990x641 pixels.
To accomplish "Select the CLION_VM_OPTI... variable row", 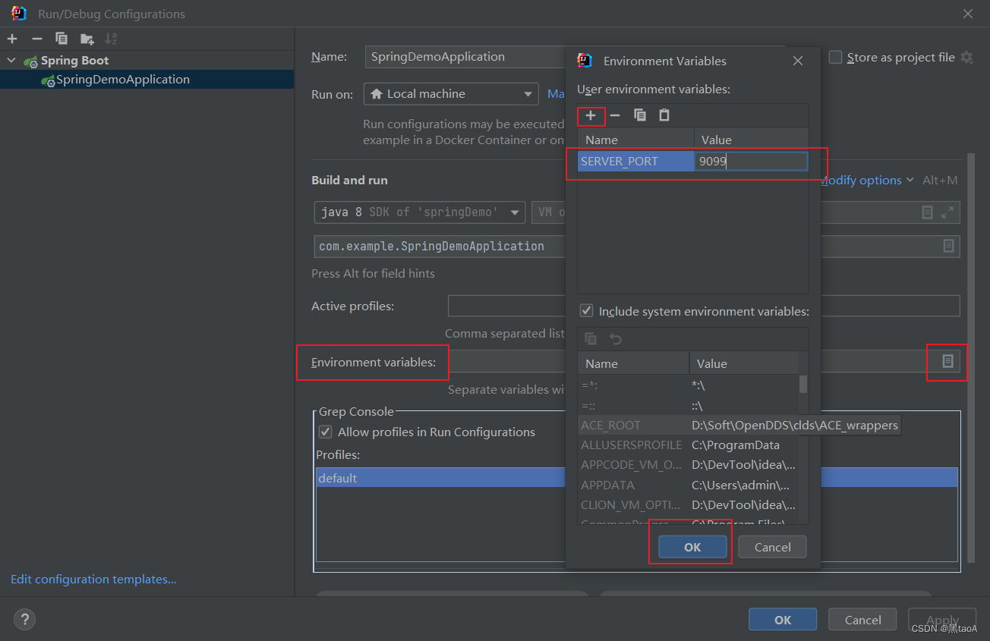I will (689, 504).
